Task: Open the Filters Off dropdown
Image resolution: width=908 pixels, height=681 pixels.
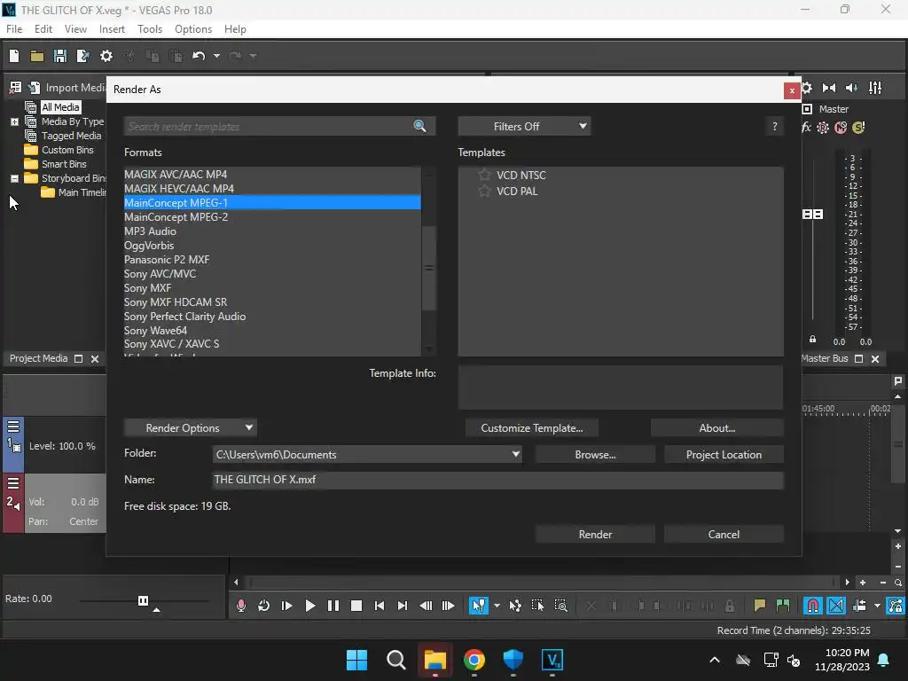Action: pos(524,126)
